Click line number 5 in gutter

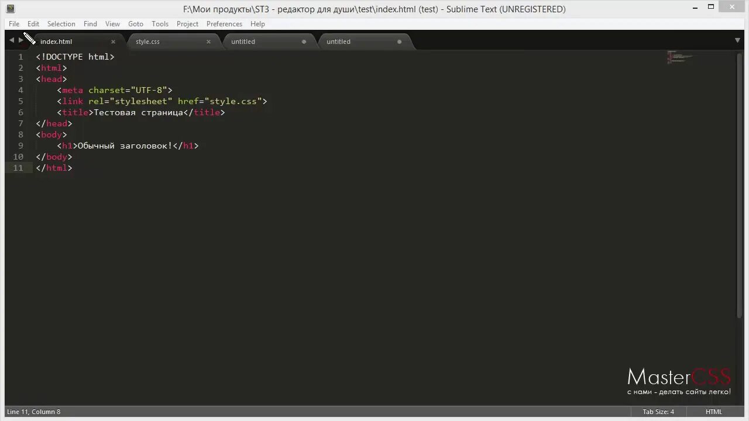[20, 101]
